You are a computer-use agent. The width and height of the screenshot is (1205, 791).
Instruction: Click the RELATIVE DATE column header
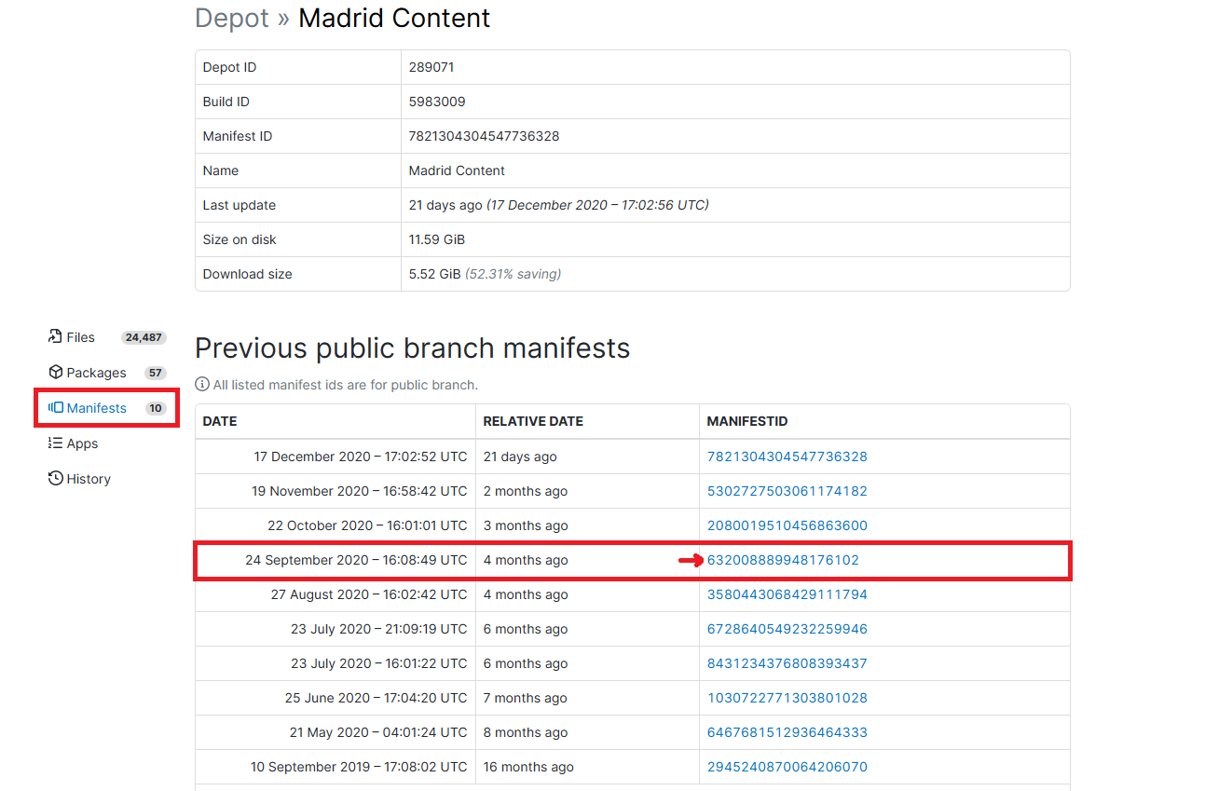click(x=533, y=421)
